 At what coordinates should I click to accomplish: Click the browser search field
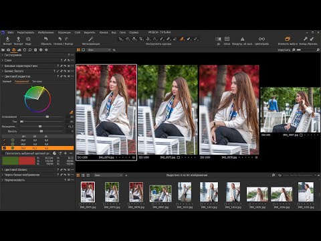(298, 175)
